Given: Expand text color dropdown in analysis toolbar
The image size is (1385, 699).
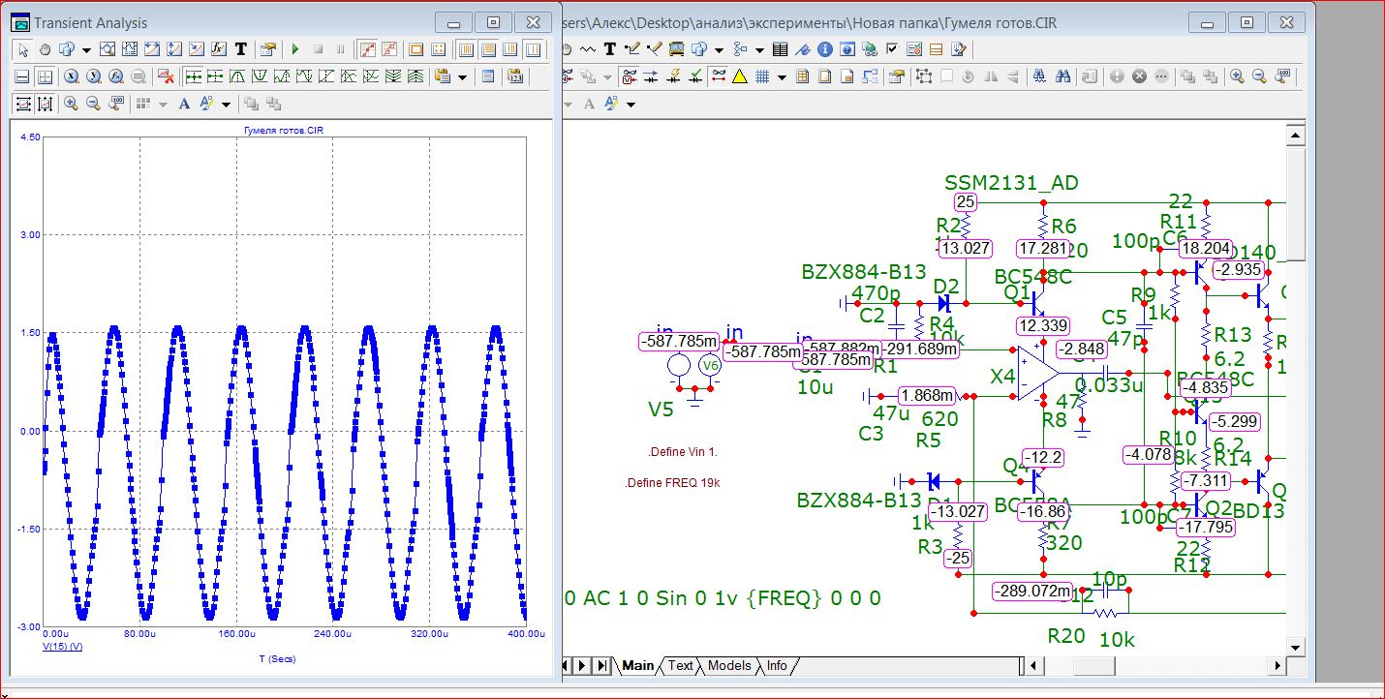Looking at the screenshot, I should coord(226,104).
